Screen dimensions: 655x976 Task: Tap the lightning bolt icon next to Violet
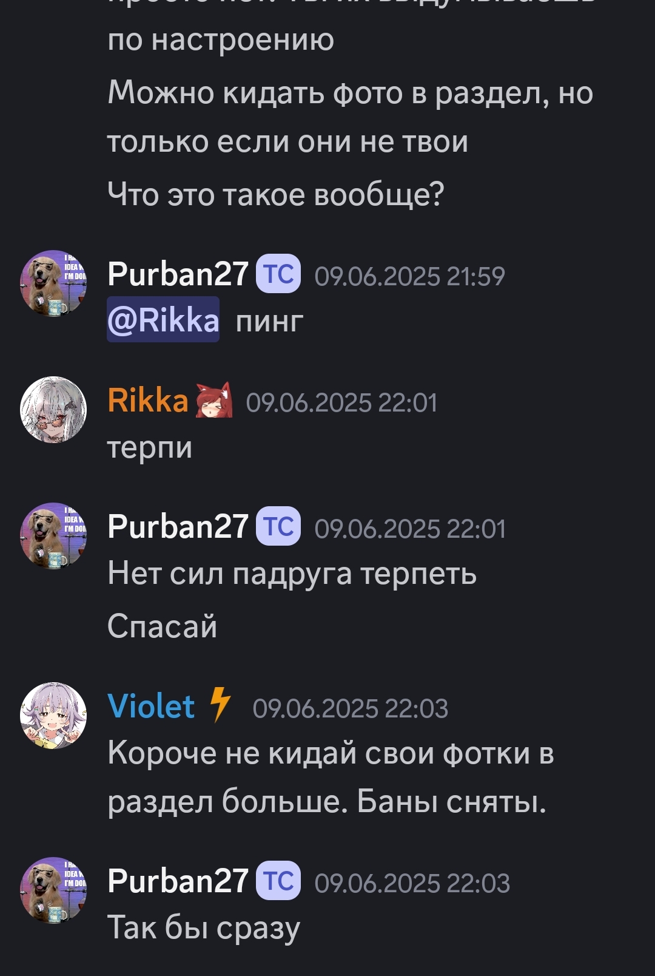tap(220, 705)
